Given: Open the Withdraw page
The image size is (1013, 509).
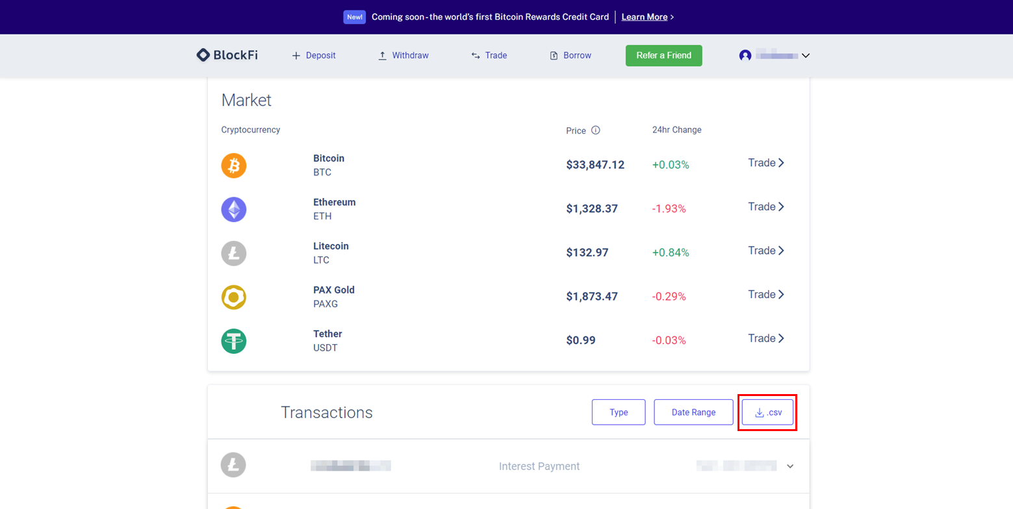Looking at the screenshot, I should [404, 56].
